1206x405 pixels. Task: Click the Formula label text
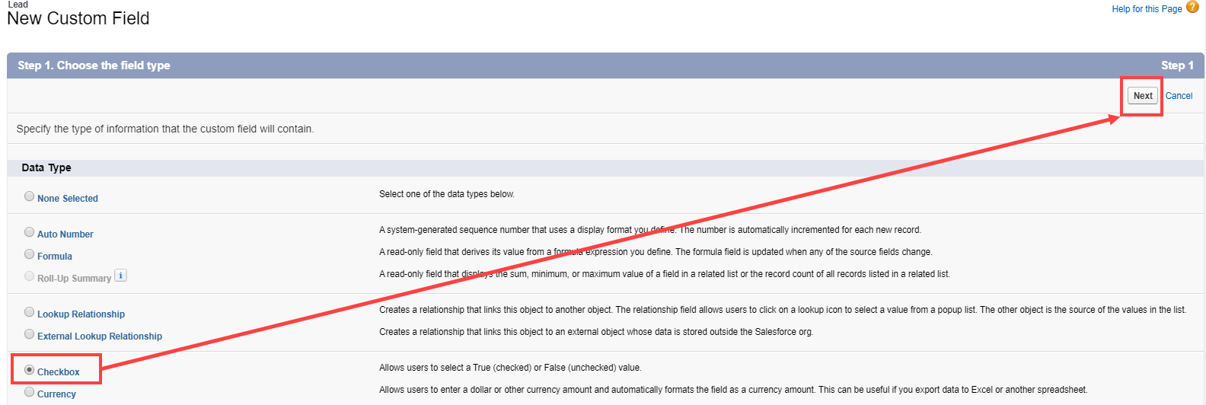coord(55,257)
